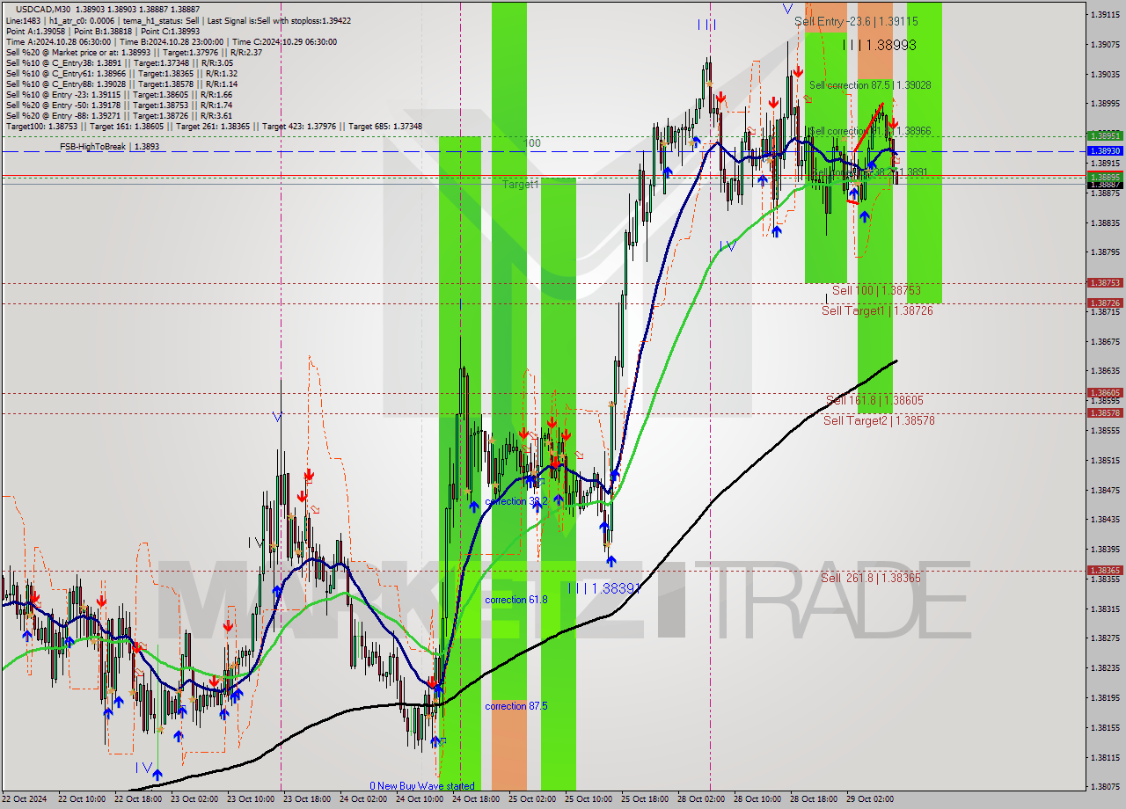1126x809 pixels.
Task: Click the red 1.38726 price tag
Action: pyautogui.click(x=1105, y=303)
